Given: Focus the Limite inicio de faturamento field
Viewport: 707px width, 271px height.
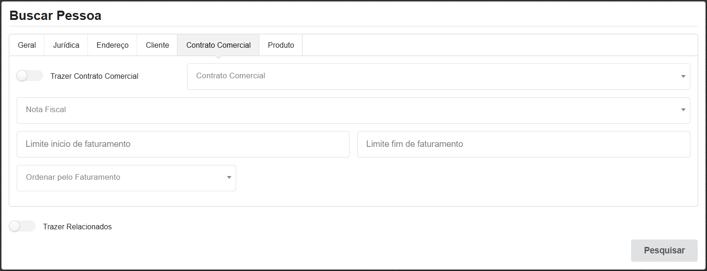Looking at the screenshot, I should click(183, 144).
